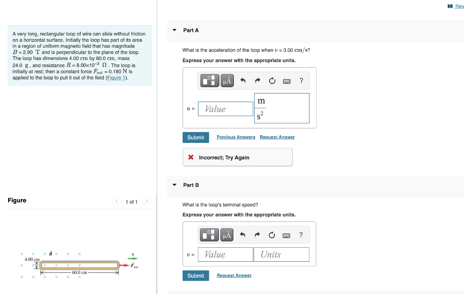Viewport: 464px width, 294px height.
Task: Click the keyboard icon in Part B toolbar
Action: [x=287, y=235]
